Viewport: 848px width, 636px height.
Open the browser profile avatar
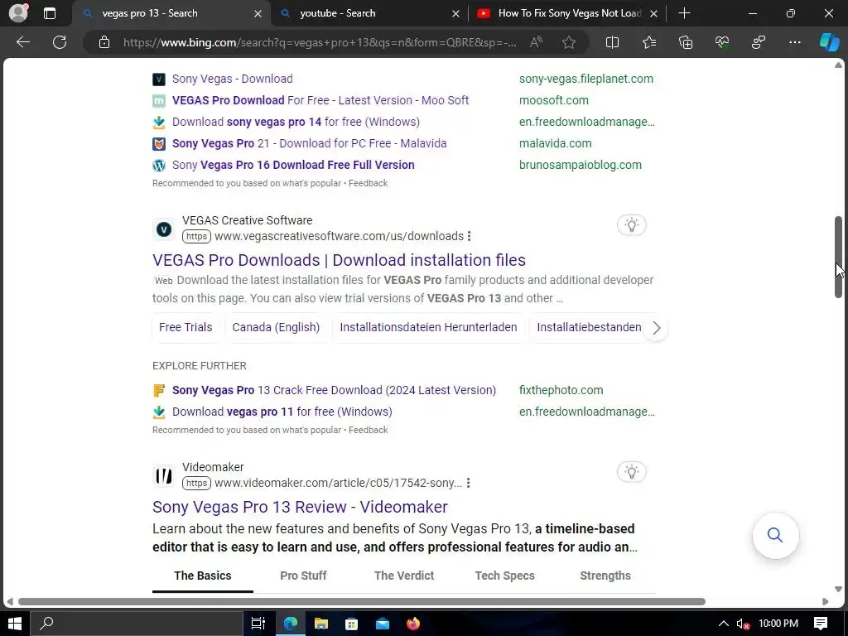(x=18, y=13)
